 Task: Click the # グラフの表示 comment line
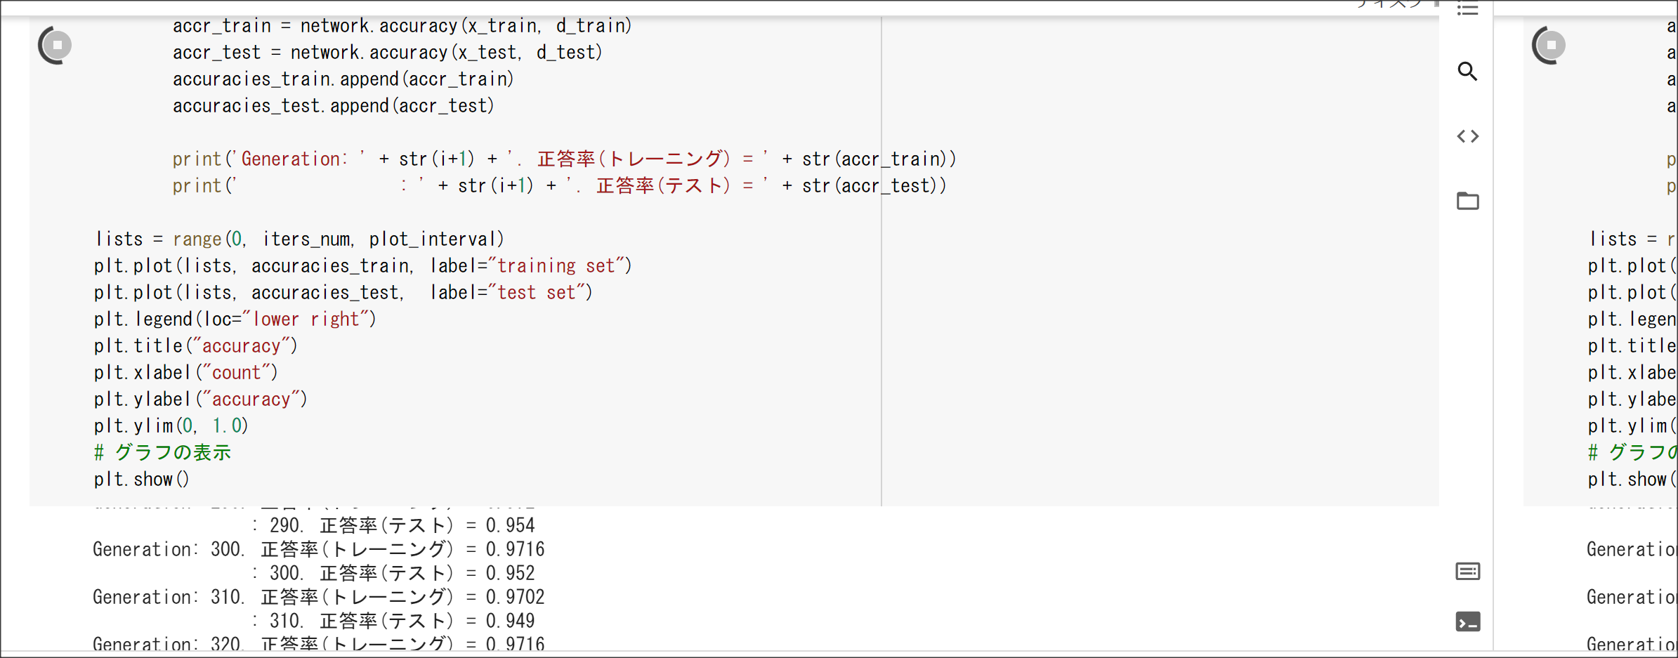162,453
